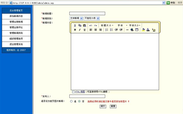Click the 提交 submit button
The image size is (183, 114).
coord(103,106)
